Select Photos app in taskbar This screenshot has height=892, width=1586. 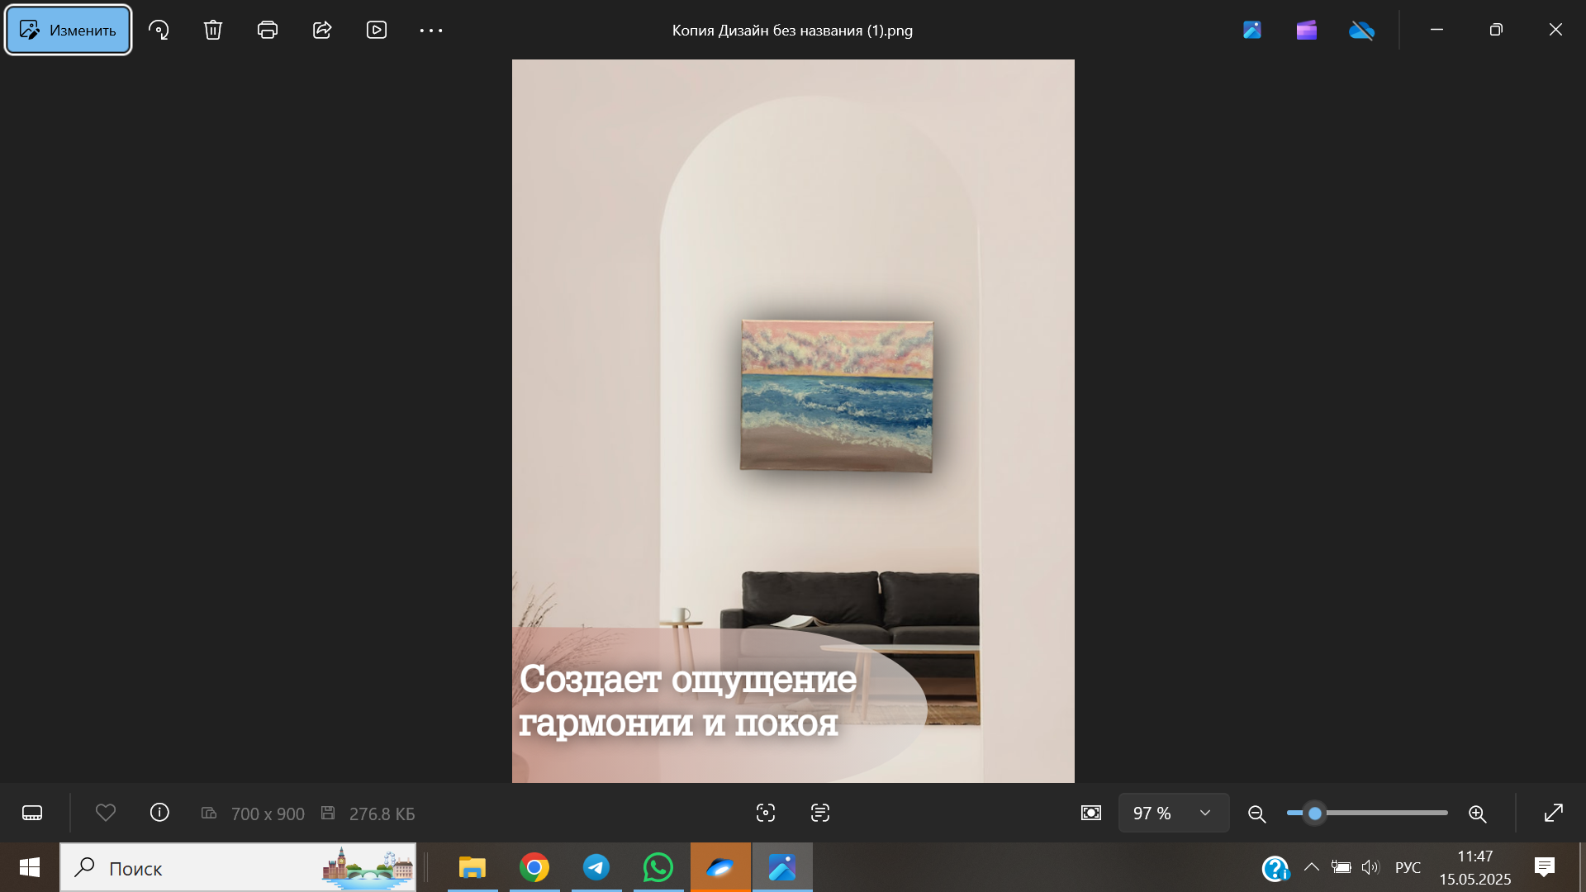[782, 867]
